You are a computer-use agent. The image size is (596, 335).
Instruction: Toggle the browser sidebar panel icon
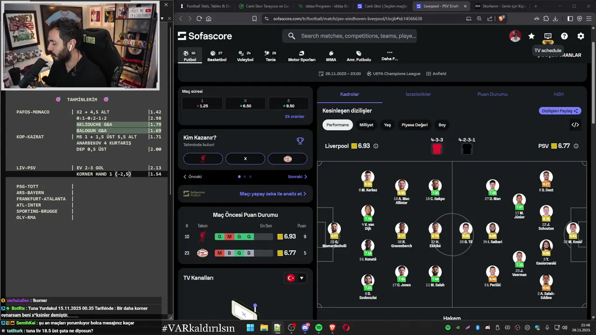pos(570,19)
